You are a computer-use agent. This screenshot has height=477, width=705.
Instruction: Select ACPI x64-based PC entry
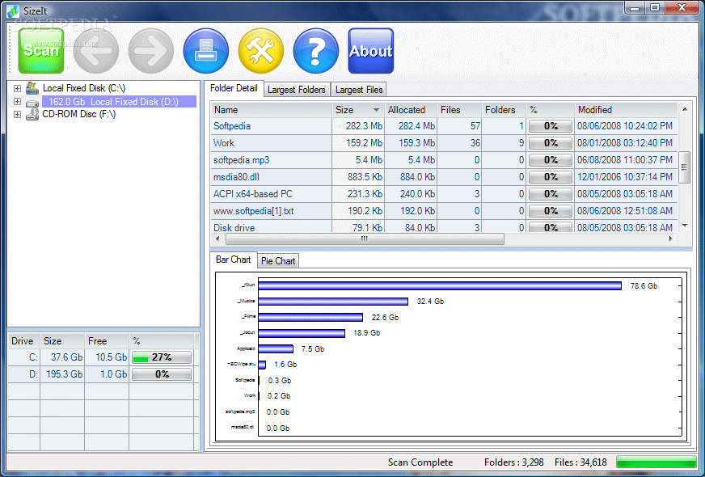click(x=444, y=194)
